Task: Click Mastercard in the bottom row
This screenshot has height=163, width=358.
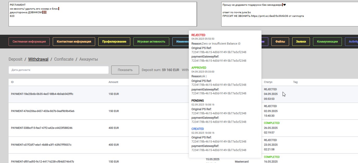Action: click(x=242, y=162)
